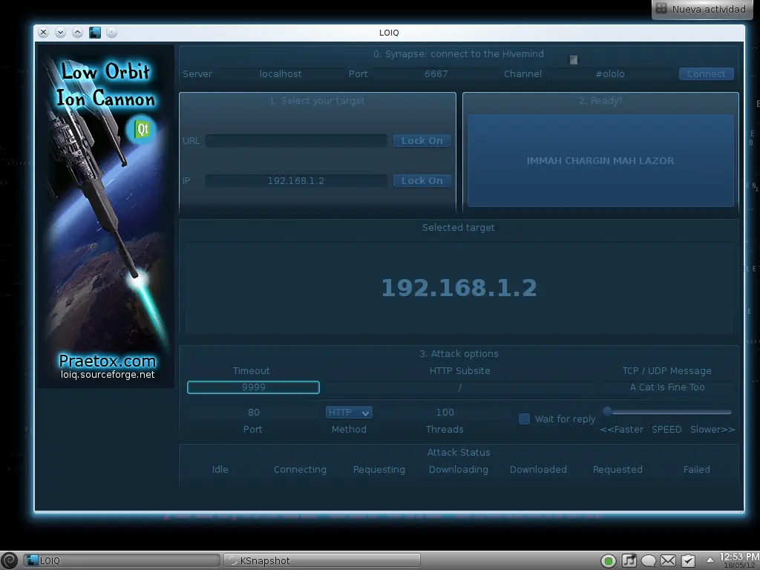Open the mail envelope tray icon

668,561
